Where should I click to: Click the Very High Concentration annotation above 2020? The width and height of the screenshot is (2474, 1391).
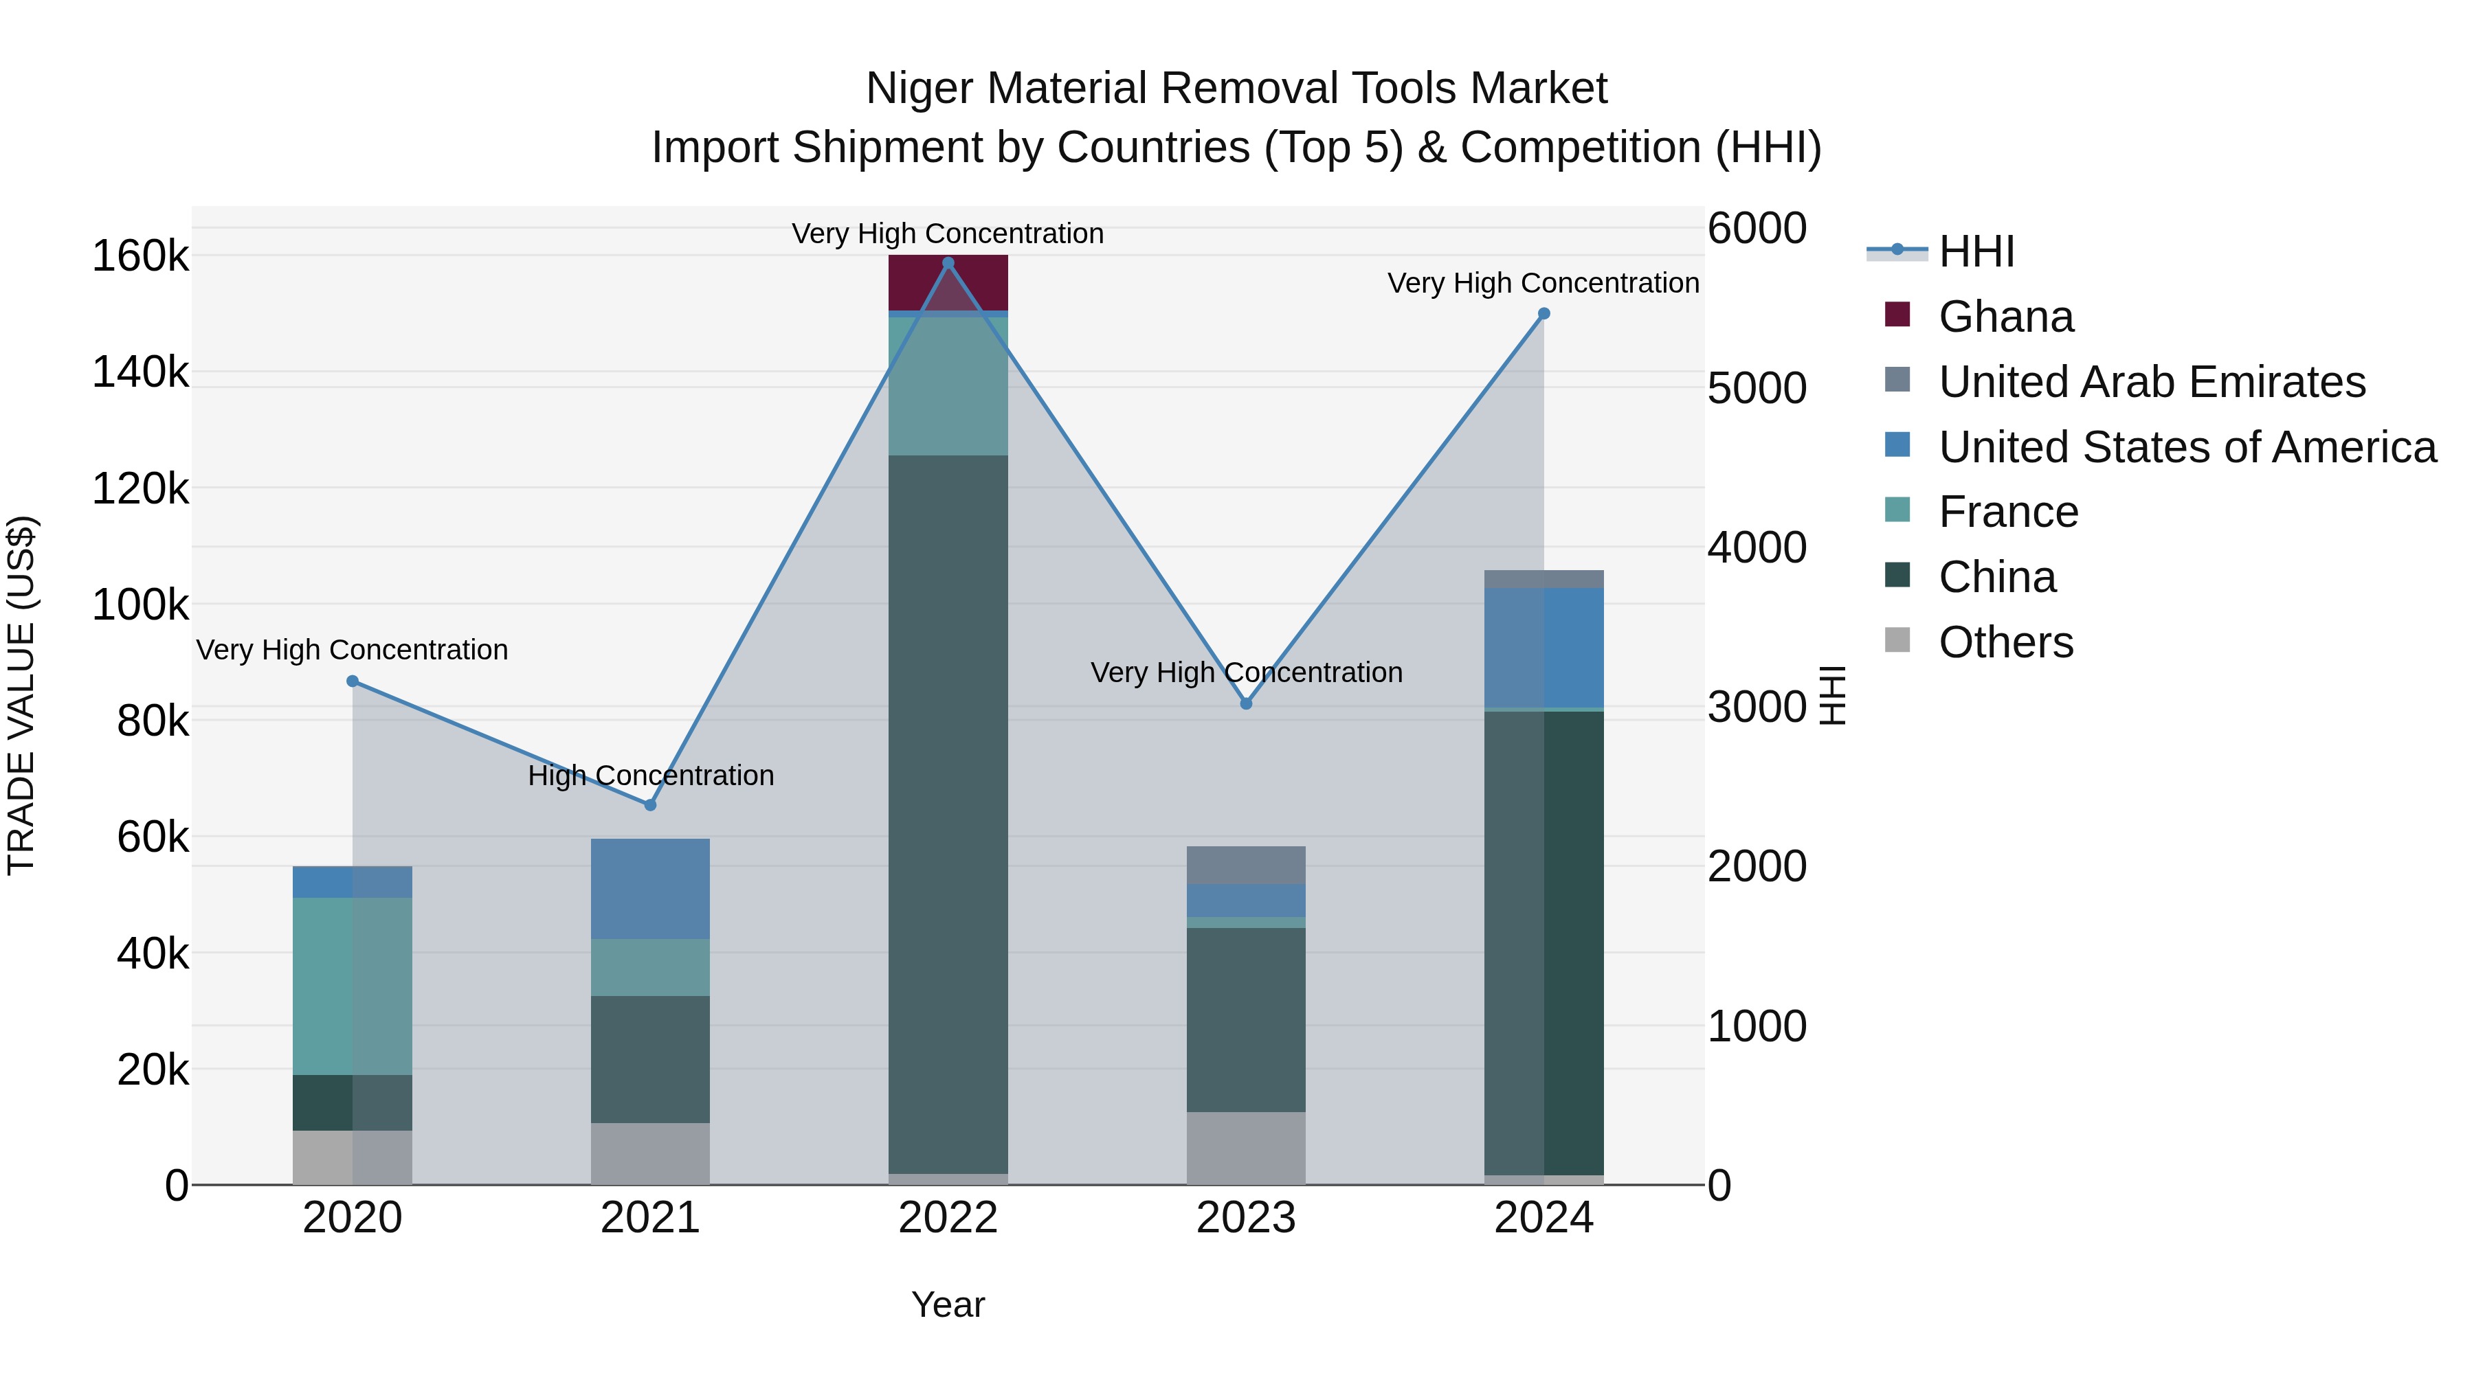(x=353, y=651)
